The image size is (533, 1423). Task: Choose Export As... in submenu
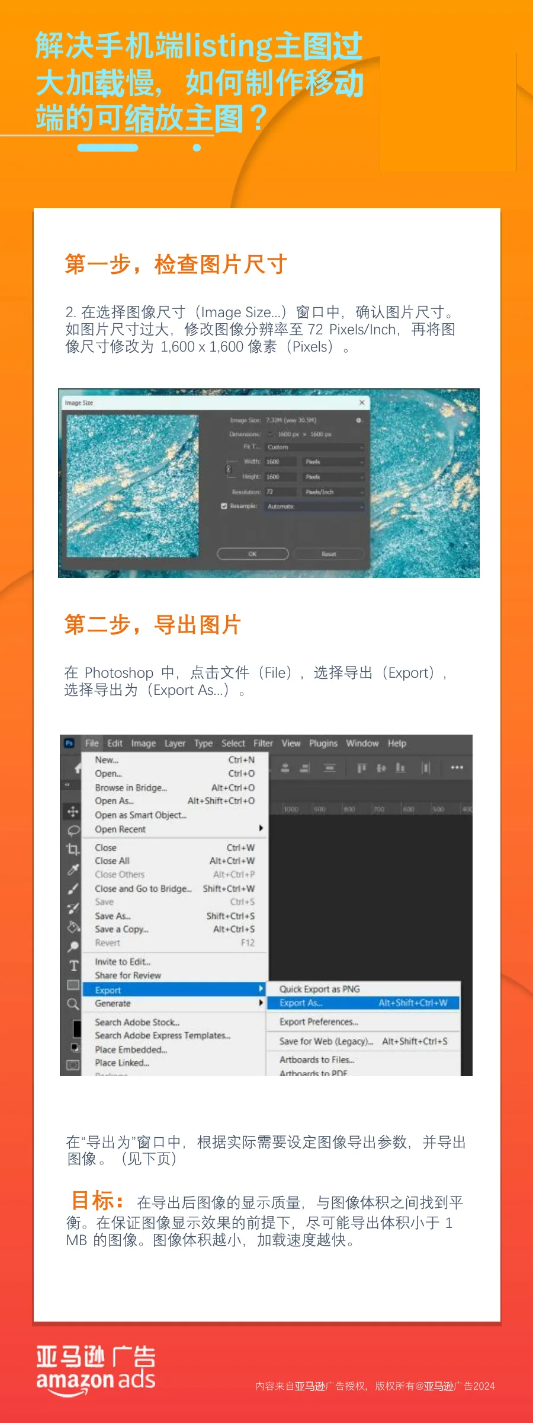click(x=364, y=1003)
